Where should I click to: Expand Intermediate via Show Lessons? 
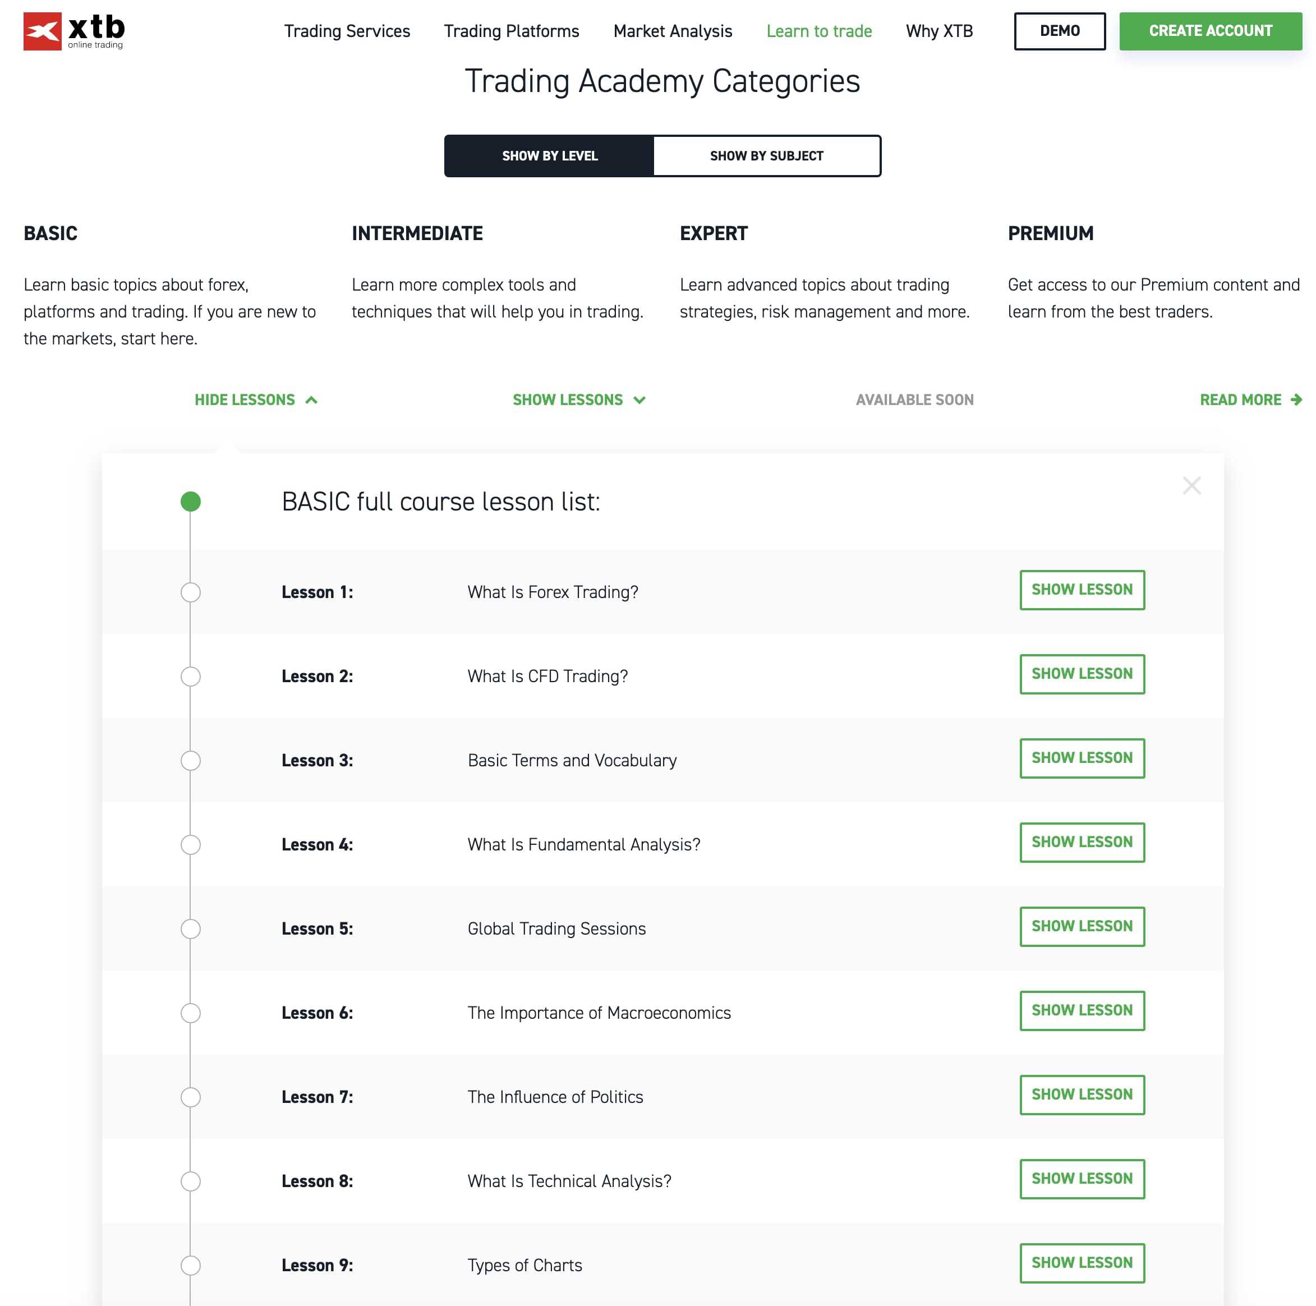click(579, 400)
